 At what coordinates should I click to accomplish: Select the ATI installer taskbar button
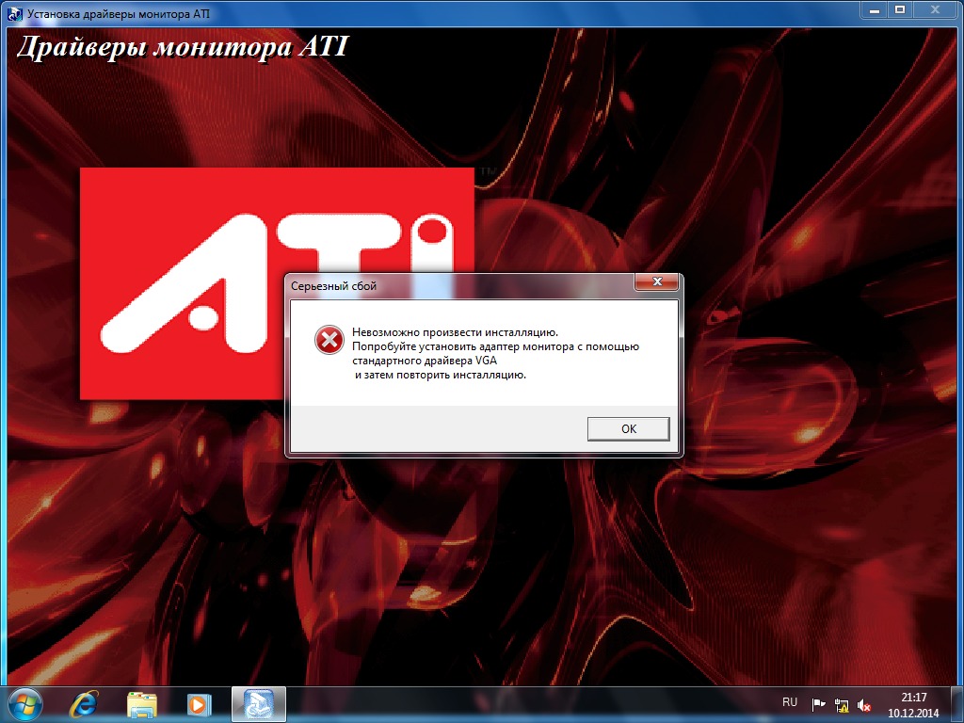(x=258, y=703)
